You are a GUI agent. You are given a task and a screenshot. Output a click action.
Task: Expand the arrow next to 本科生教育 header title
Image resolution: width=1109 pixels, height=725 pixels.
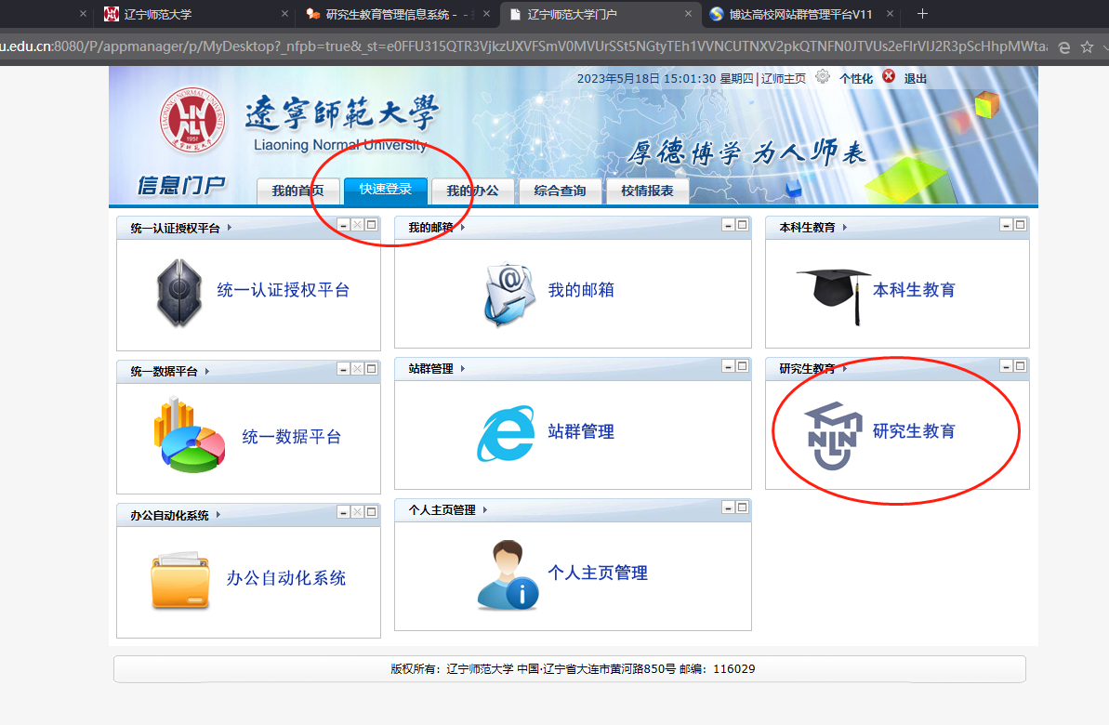click(844, 227)
